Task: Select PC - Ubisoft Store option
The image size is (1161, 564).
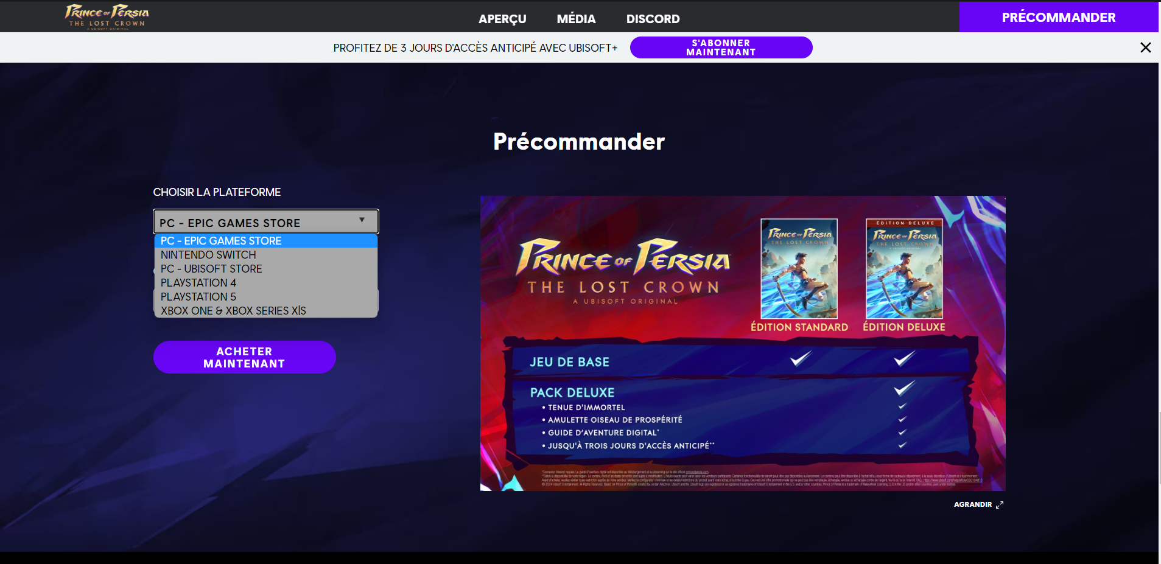Action: click(266, 269)
